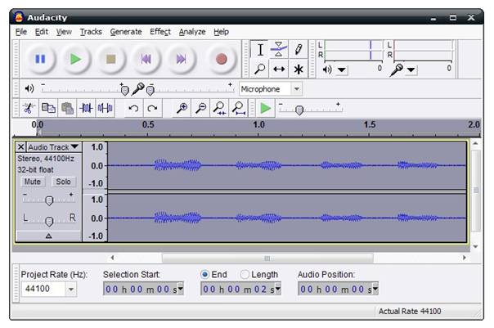
Task: Click the output level meter bars
Action: click(353, 50)
